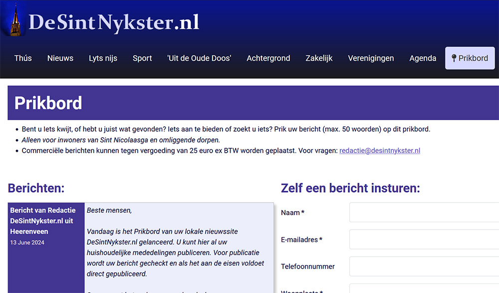Click the 'Alleen voor inwoners' italic note

pyautogui.click(x=121, y=140)
